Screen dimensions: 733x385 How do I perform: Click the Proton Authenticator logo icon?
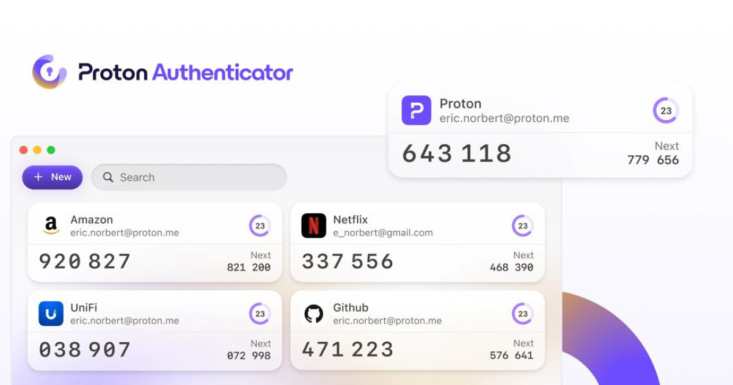49,71
